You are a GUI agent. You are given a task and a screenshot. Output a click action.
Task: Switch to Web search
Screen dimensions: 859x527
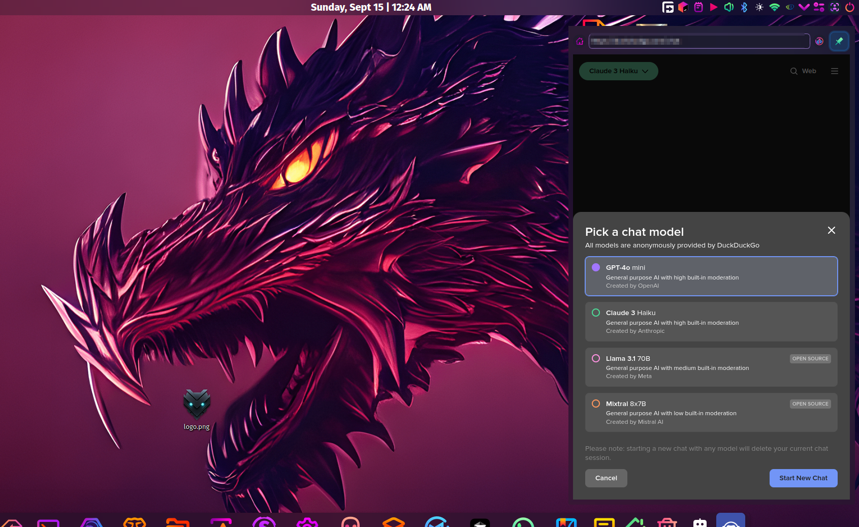point(803,71)
